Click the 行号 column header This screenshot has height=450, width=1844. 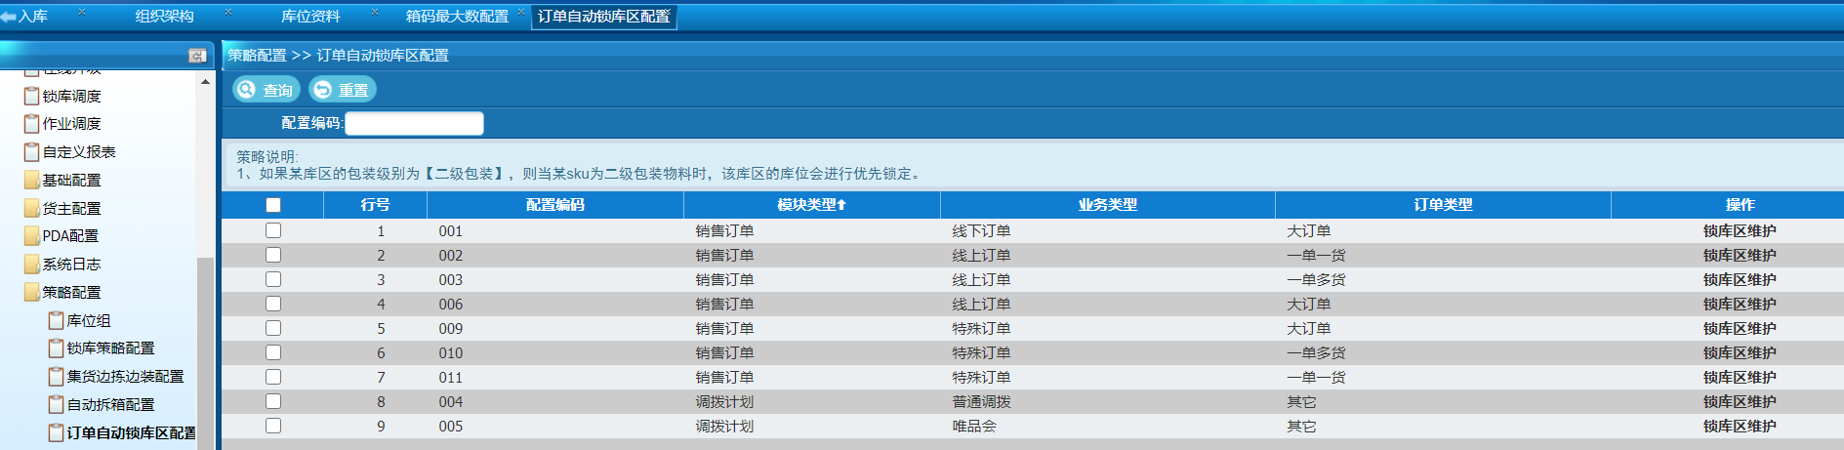[375, 205]
